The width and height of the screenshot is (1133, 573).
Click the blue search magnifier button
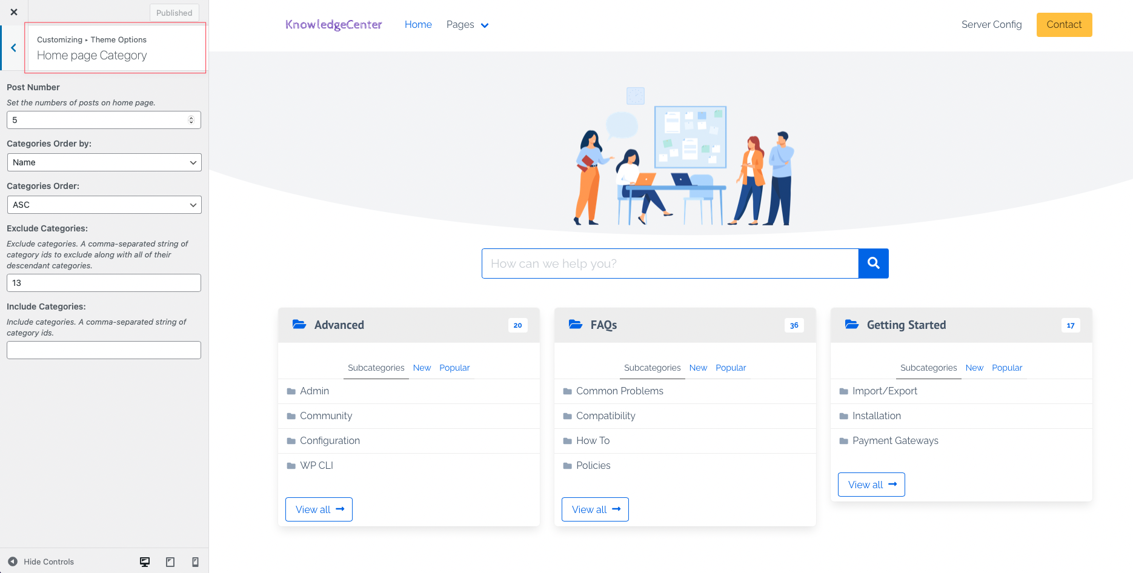[873, 263]
